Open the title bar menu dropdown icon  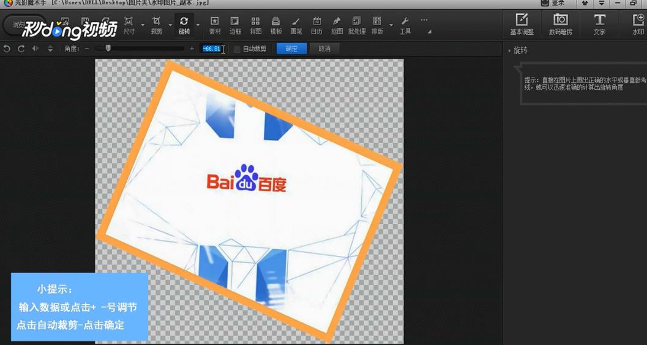602,3
